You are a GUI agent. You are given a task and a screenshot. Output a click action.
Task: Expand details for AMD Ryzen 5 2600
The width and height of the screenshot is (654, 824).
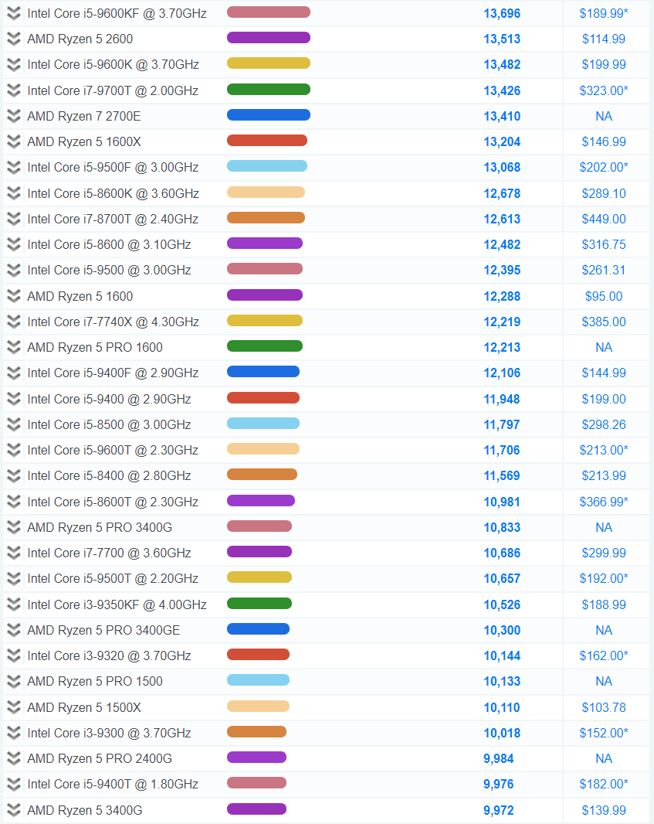click(14, 39)
